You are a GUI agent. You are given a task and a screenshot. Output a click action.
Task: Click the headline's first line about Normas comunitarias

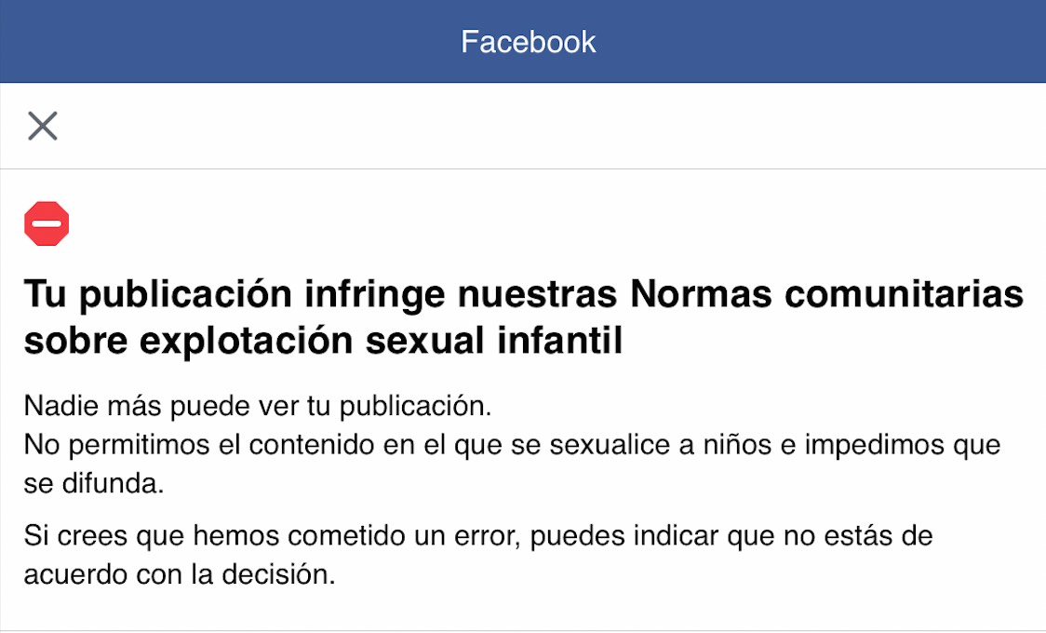pyautogui.click(x=523, y=296)
